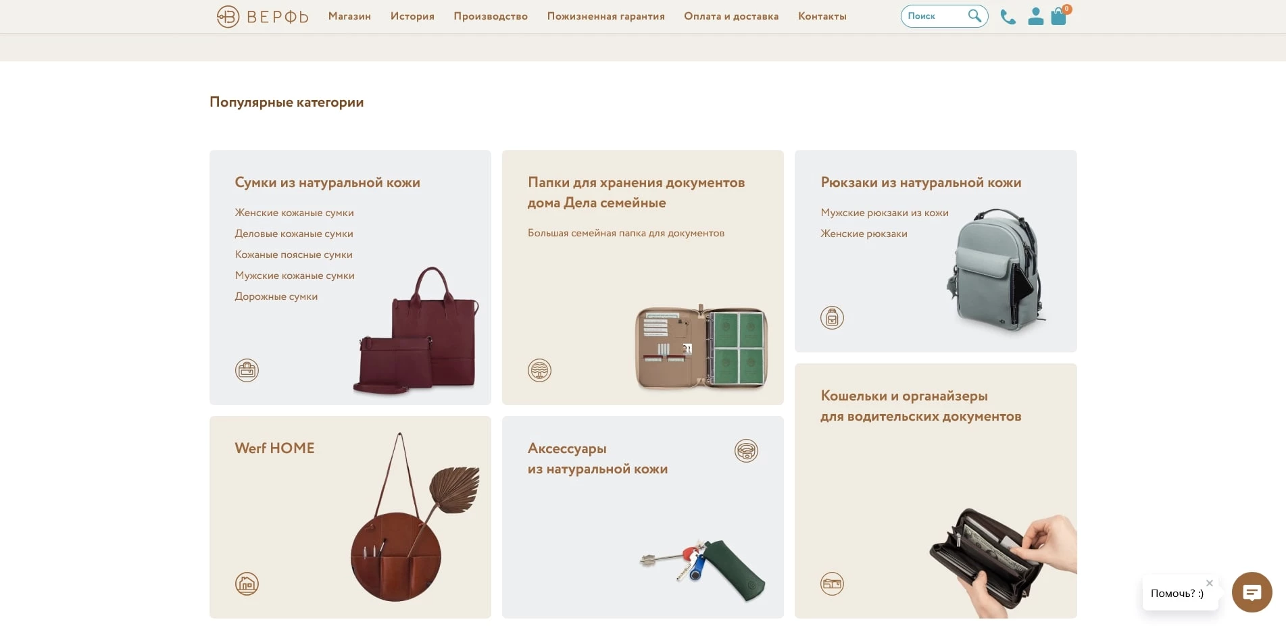1286x626 pixels.
Task: Click the search magnifier icon
Action: point(974,16)
